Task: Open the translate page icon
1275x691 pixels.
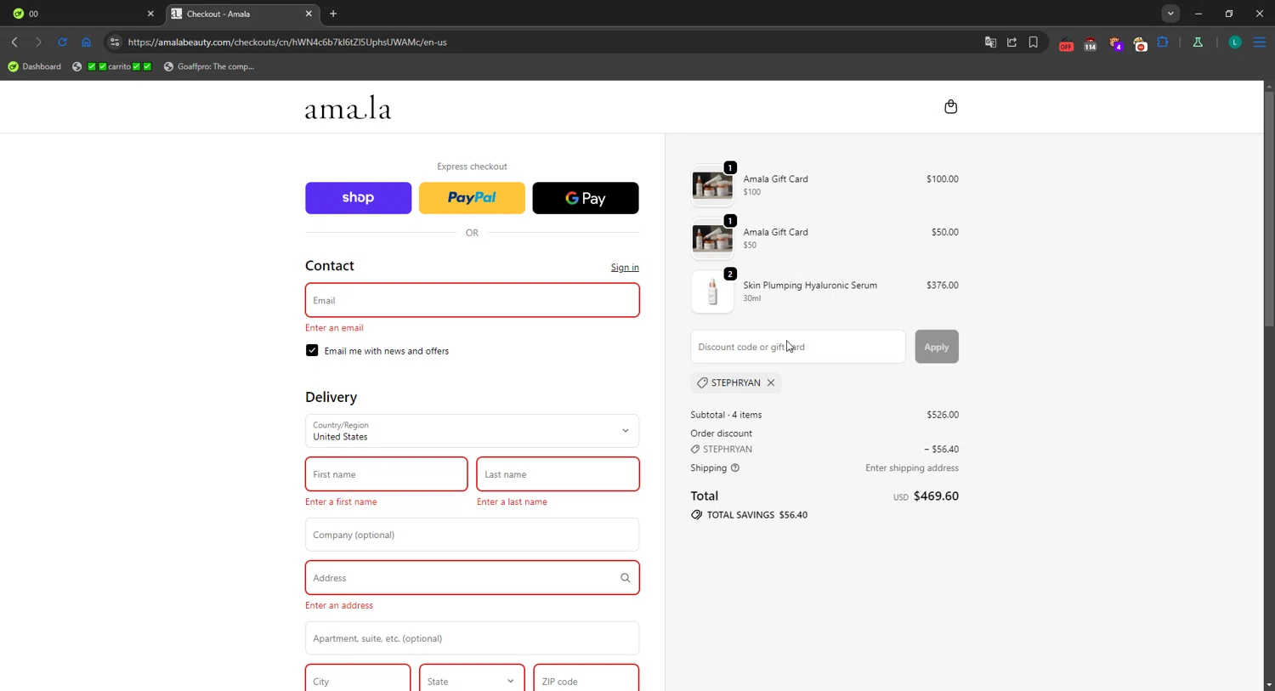Action: point(990,42)
